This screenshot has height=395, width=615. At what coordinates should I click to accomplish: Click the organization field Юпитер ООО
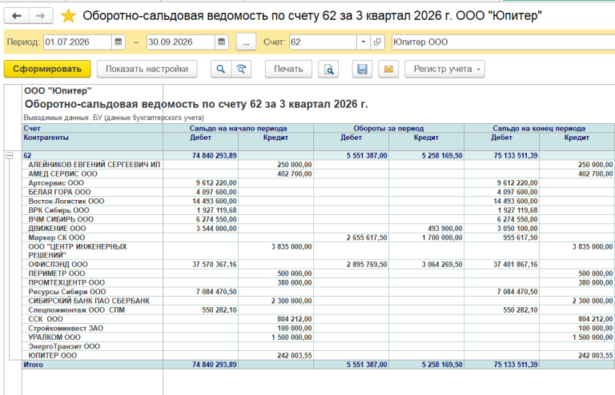point(503,42)
